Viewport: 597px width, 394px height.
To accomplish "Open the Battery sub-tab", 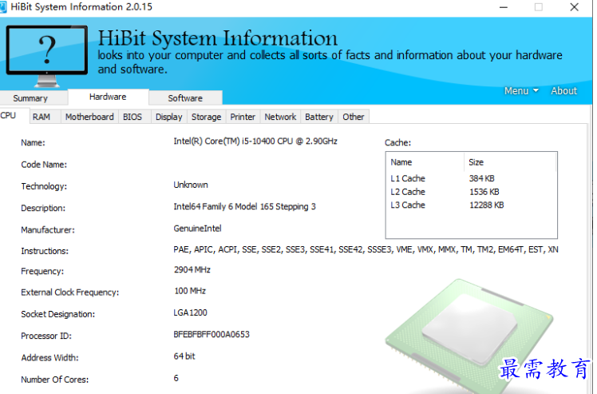I will coord(319,117).
